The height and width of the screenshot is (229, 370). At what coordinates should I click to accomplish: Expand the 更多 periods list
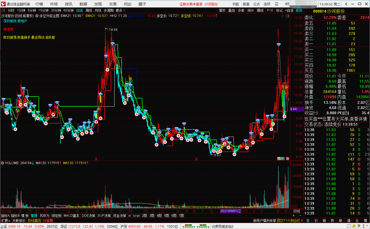pyautogui.click(x=121, y=10)
